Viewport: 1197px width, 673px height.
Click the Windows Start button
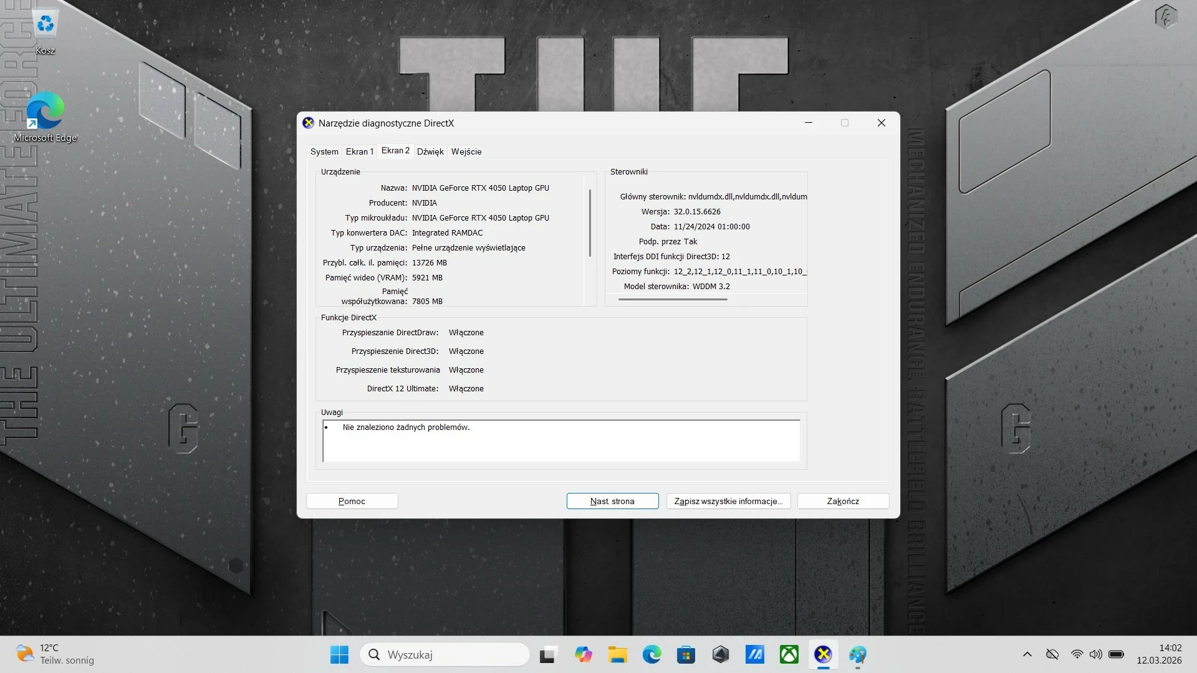click(339, 654)
